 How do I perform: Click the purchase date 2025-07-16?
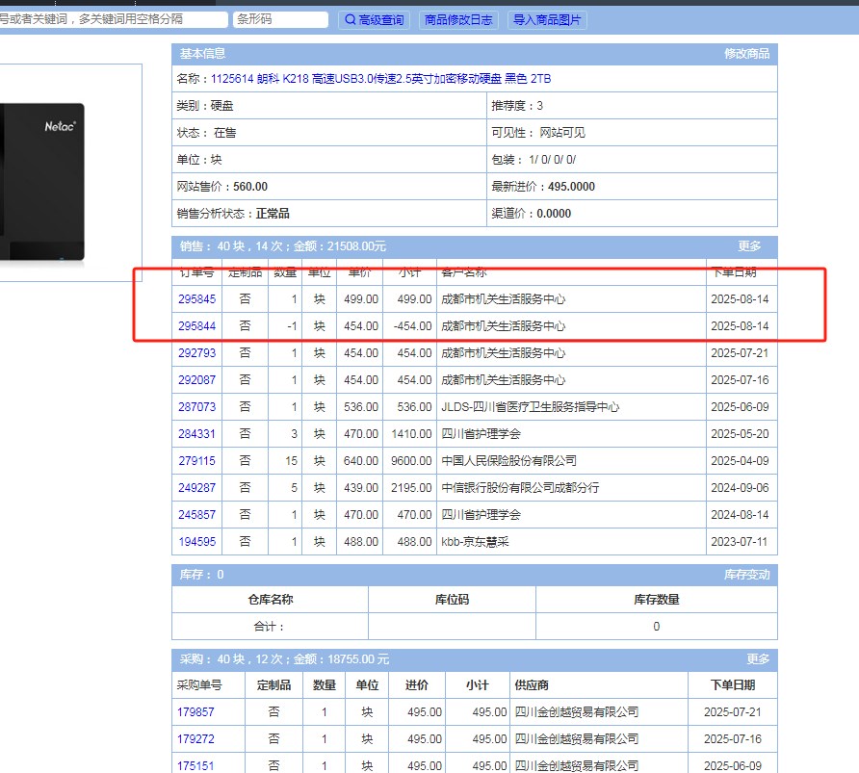coord(733,739)
